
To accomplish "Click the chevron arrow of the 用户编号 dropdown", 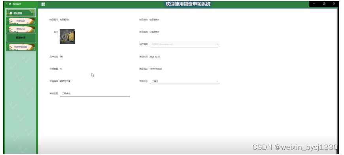I will pyautogui.click(x=217, y=44).
